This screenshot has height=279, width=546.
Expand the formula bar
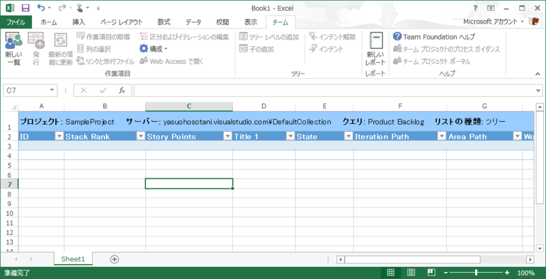tap(538, 91)
